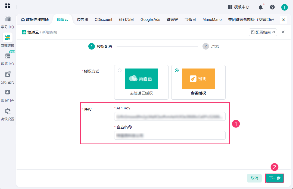
Task: Open the help question mark icon
Action: pos(272,7)
